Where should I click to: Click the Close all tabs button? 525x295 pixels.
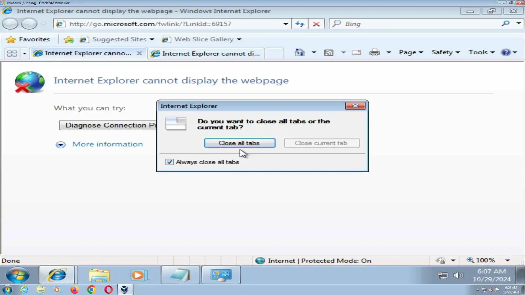[x=240, y=143]
